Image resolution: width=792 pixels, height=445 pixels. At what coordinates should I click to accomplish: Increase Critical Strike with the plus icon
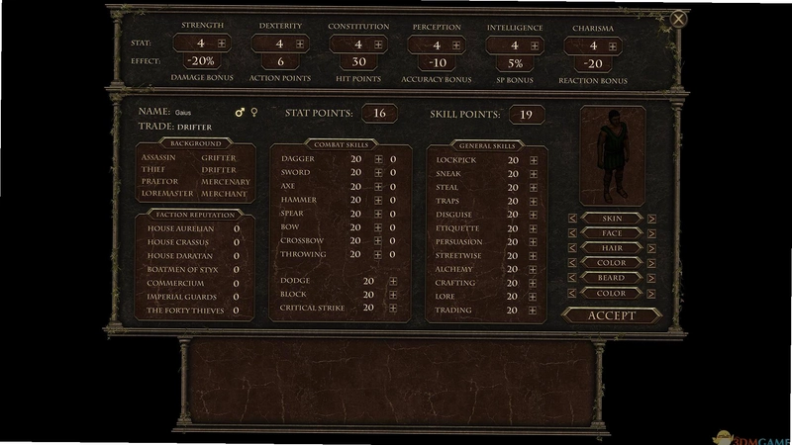(x=393, y=308)
